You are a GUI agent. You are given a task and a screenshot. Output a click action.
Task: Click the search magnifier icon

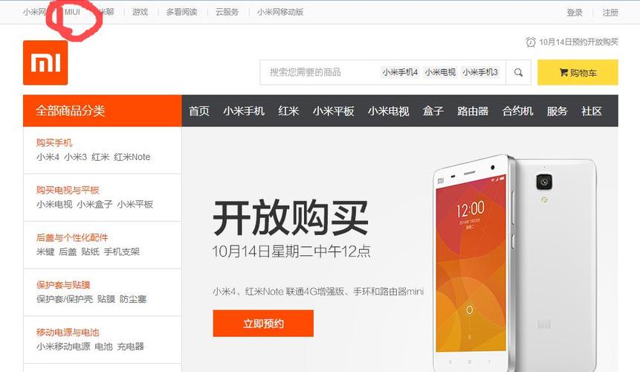518,72
